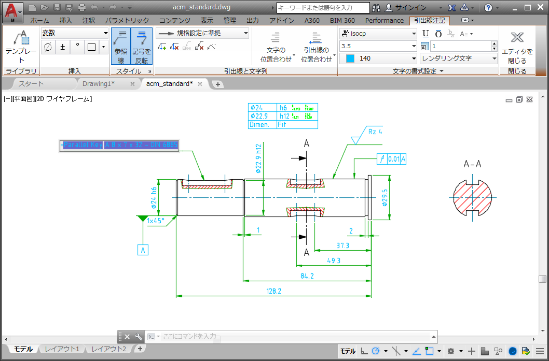Open the レンダリング文字 dropdown

click(x=459, y=59)
